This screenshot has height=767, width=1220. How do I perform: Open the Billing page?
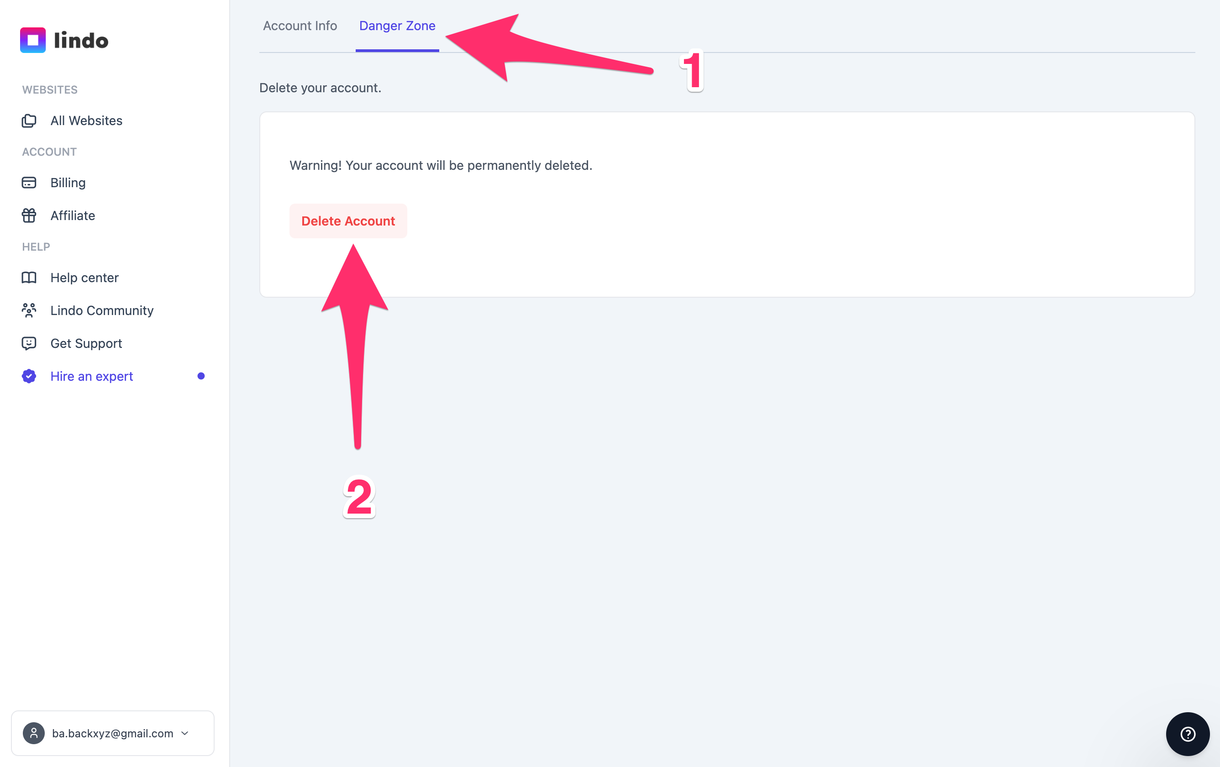coord(68,182)
